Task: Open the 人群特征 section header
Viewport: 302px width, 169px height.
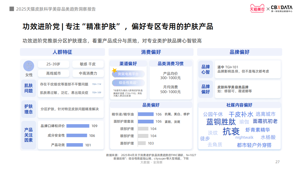Action: pyautogui.click(x=62, y=52)
